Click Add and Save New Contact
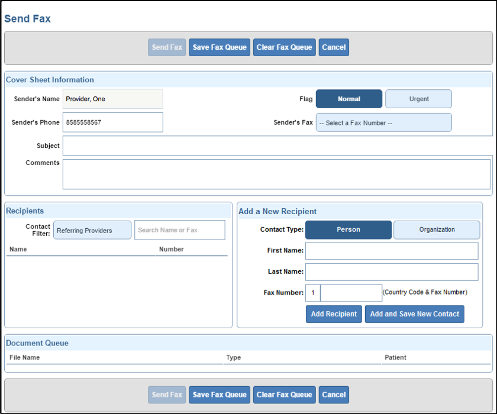This screenshot has width=497, height=414. click(x=415, y=314)
